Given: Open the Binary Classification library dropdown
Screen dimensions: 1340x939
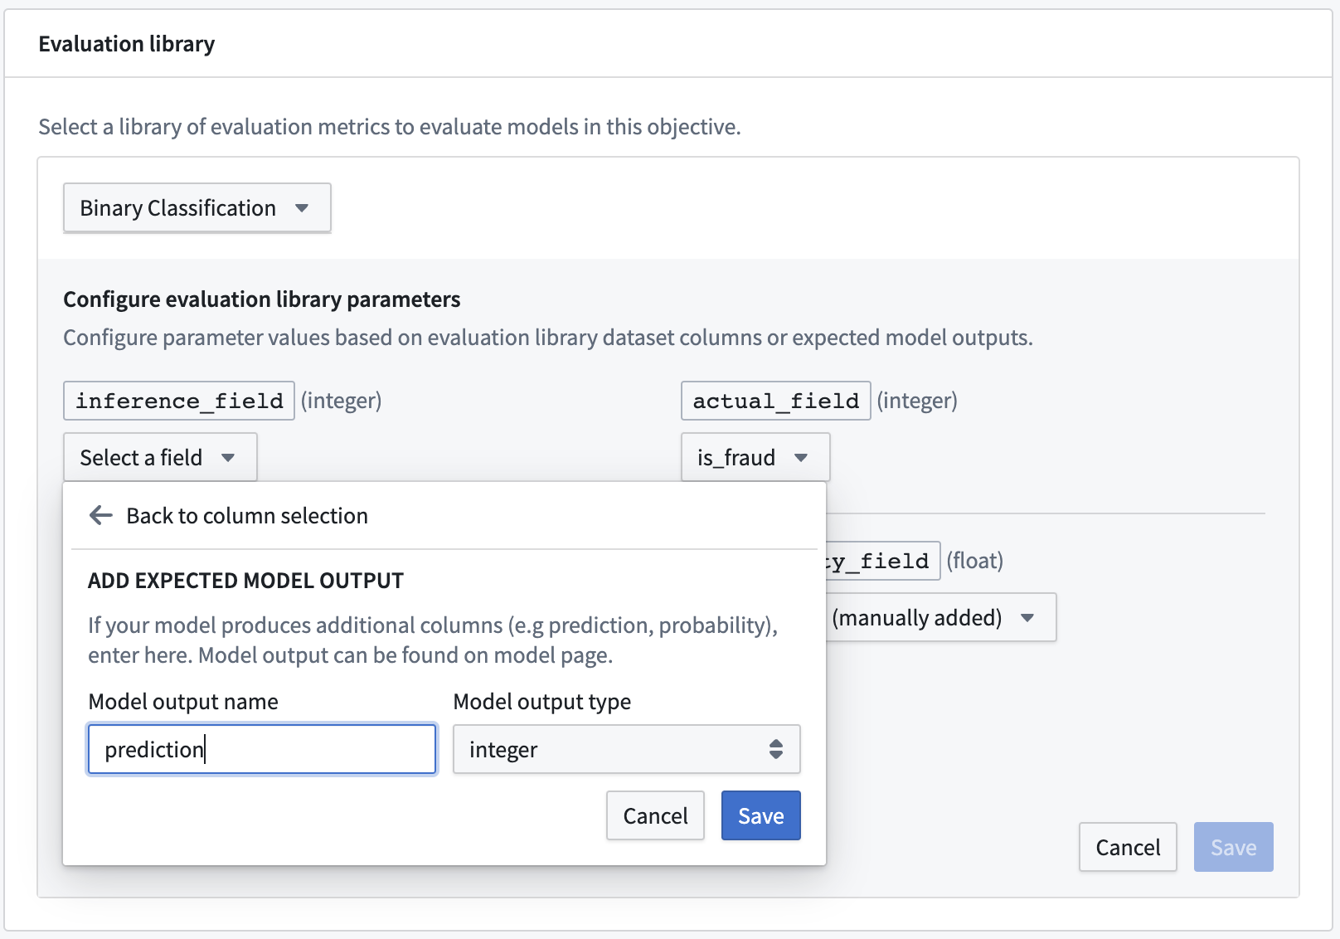Looking at the screenshot, I should click(197, 207).
